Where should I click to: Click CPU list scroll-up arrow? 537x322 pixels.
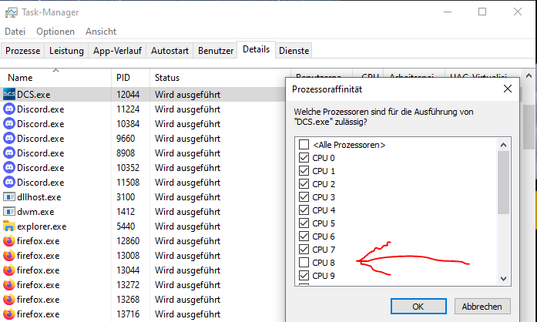(x=503, y=145)
